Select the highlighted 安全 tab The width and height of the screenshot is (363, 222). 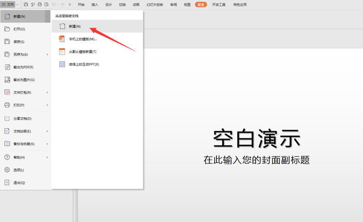point(200,5)
